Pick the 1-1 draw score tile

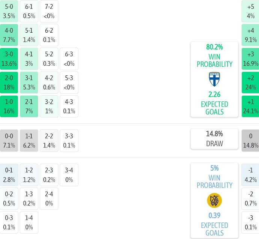[x=29, y=140]
